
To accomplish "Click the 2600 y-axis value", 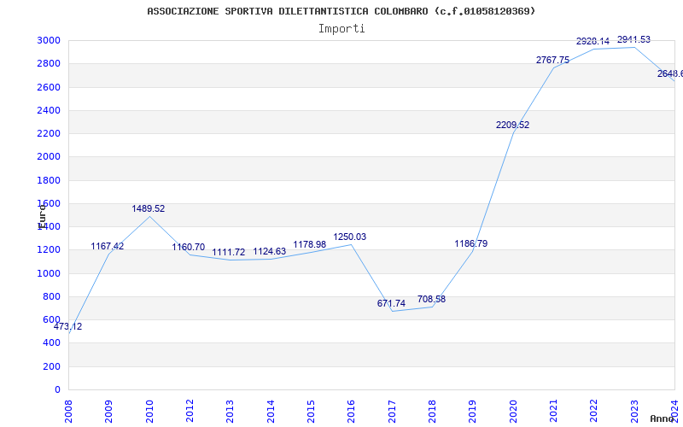I will coord(49,87).
